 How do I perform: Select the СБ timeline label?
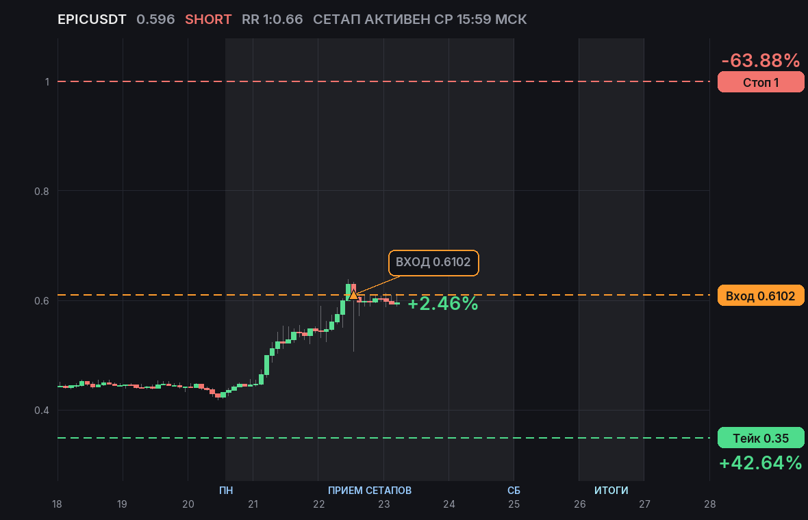pos(514,490)
